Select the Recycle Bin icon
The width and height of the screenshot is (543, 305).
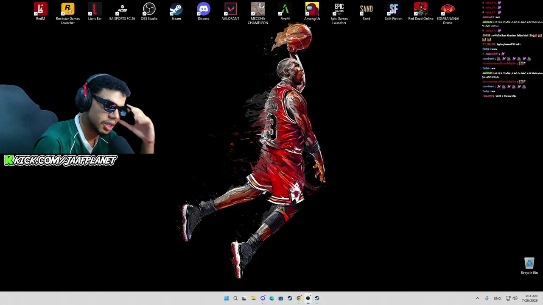(529, 266)
